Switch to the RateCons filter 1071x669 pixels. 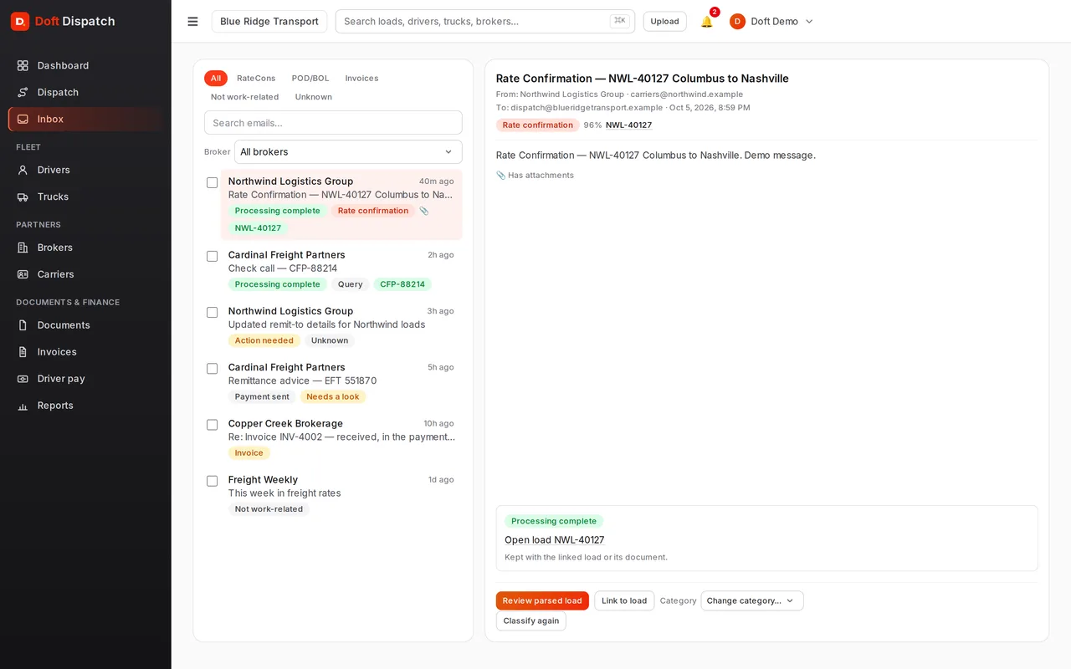[x=256, y=78]
